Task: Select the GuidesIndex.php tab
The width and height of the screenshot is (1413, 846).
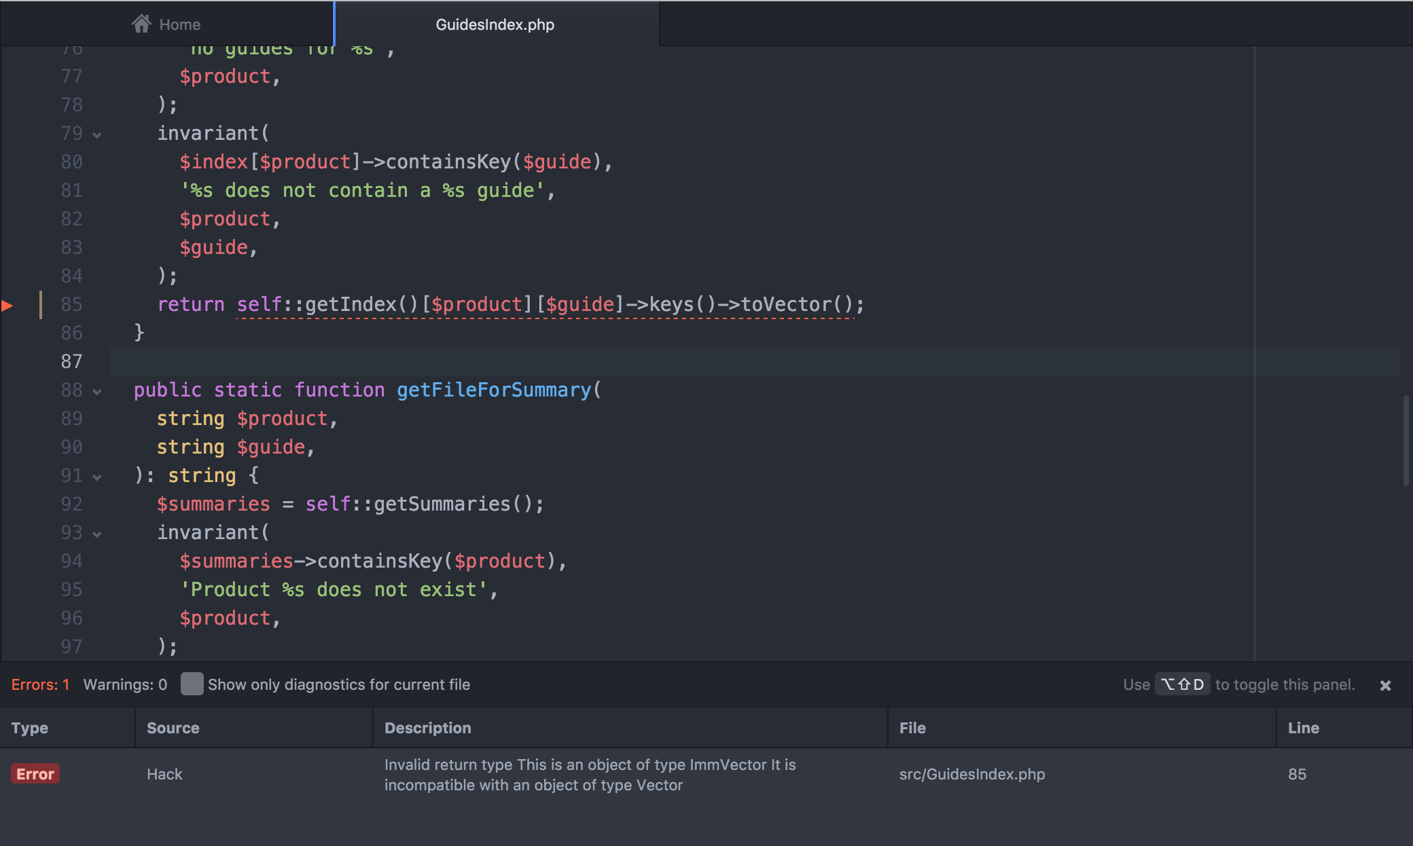Action: click(x=496, y=24)
